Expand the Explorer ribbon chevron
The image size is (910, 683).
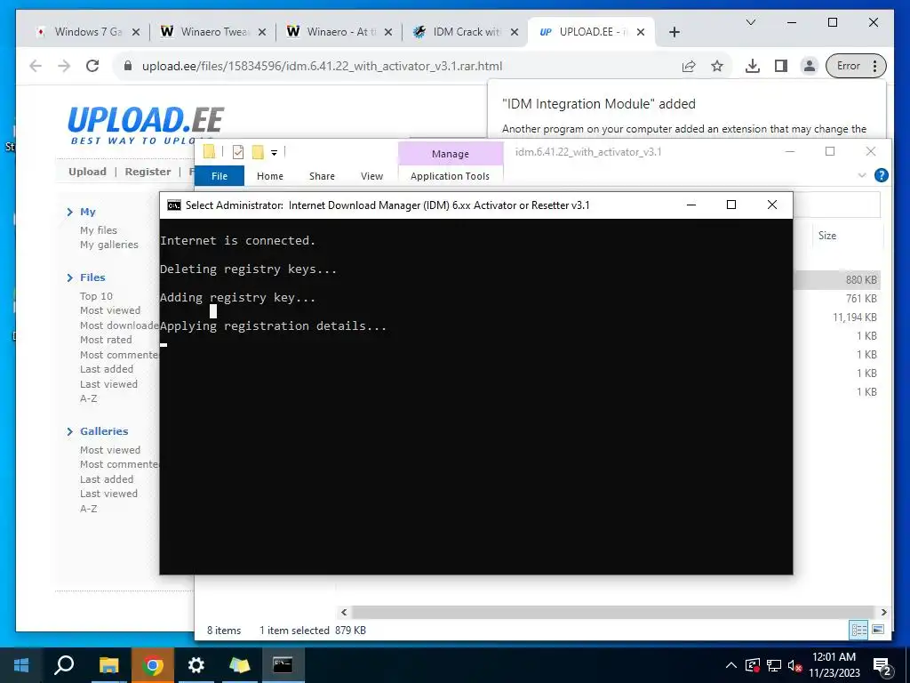pyautogui.click(x=862, y=175)
